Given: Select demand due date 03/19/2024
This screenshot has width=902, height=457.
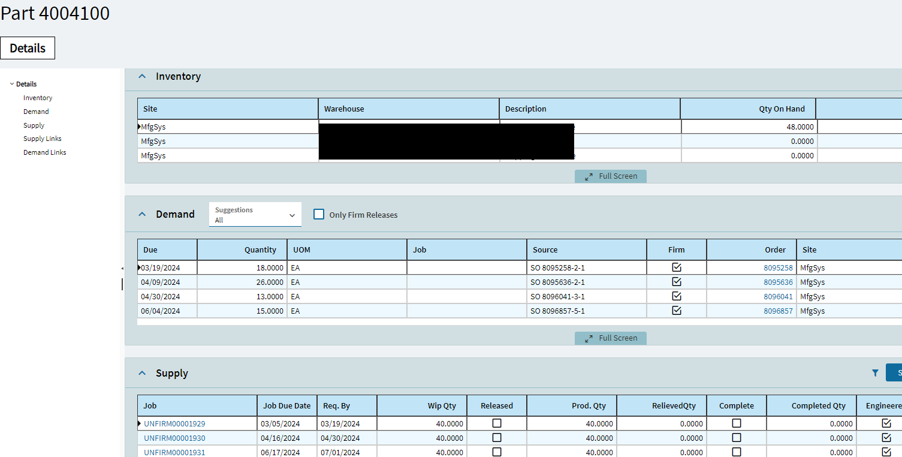Looking at the screenshot, I should (167, 267).
